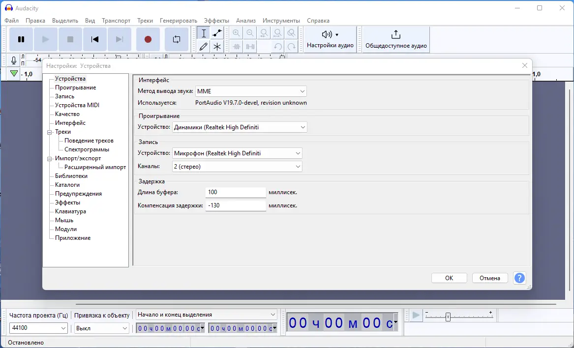The width and height of the screenshot is (574, 348).
Task: Select Устройства MIDI in settings tree
Action: pyautogui.click(x=77, y=105)
